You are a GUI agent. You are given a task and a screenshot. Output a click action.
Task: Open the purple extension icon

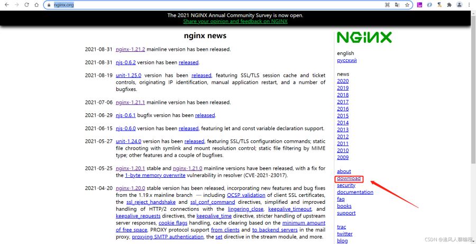[x=419, y=5]
